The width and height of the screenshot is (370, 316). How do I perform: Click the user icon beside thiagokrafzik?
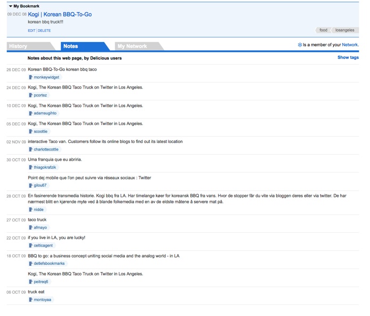point(31,167)
